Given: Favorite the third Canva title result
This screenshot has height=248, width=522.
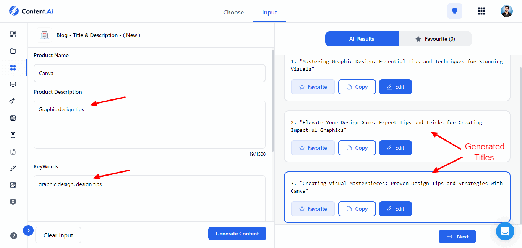Looking at the screenshot, I should tap(313, 209).
